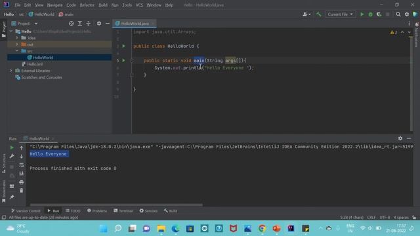This screenshot has width=420, height=236.
Task: Go to next highlighted error arrow
Action: pyautogui.click(x=409, y=32)
